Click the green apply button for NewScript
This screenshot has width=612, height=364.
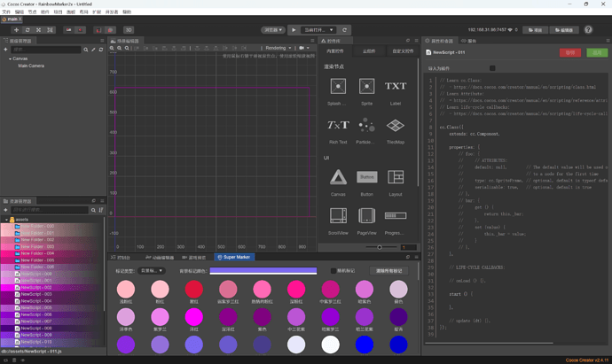click(x=597, y=52)
